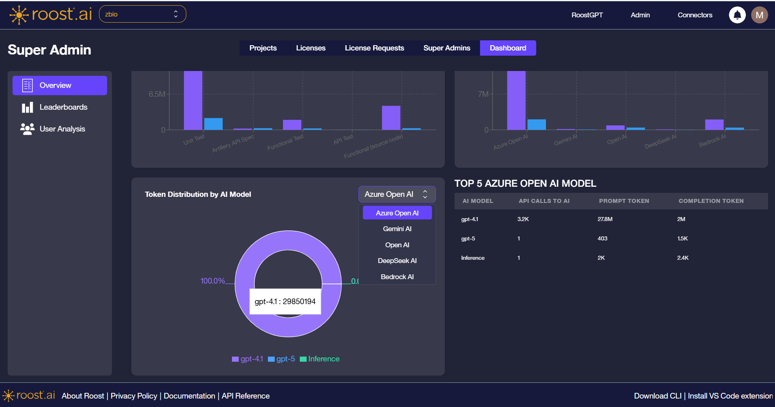The width and height of the screenshot is (775, 407).
Task: Click the User Analysis people icon
Action: pyautogui.click(x=27, y=129)
